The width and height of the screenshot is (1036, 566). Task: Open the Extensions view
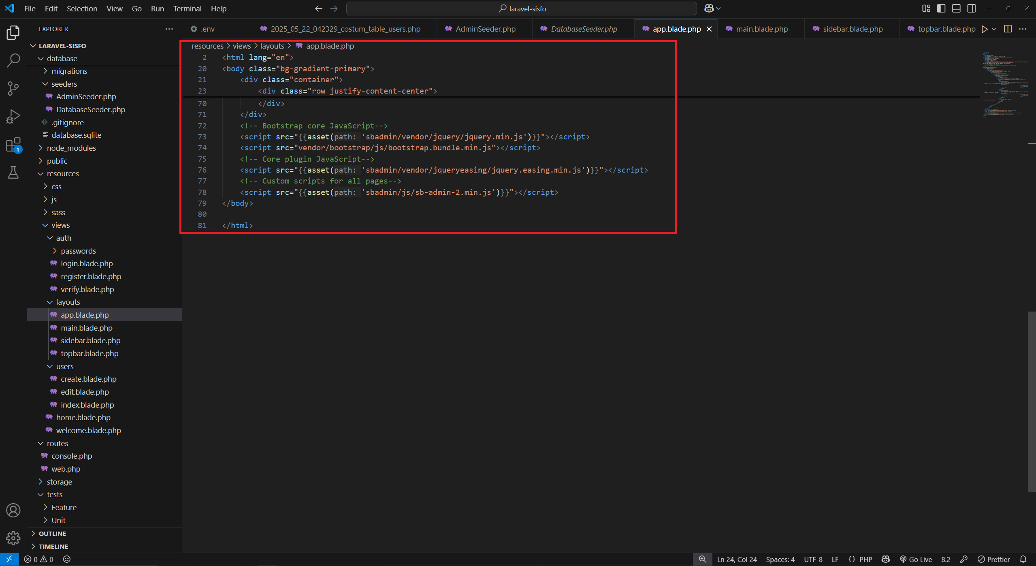tap(13, 145)
